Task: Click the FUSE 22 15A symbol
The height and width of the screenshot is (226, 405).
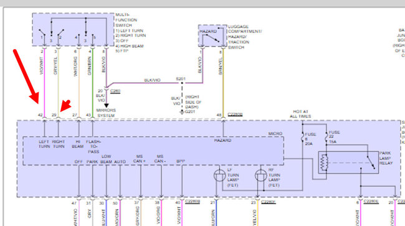Action: (x=326, y=136)
